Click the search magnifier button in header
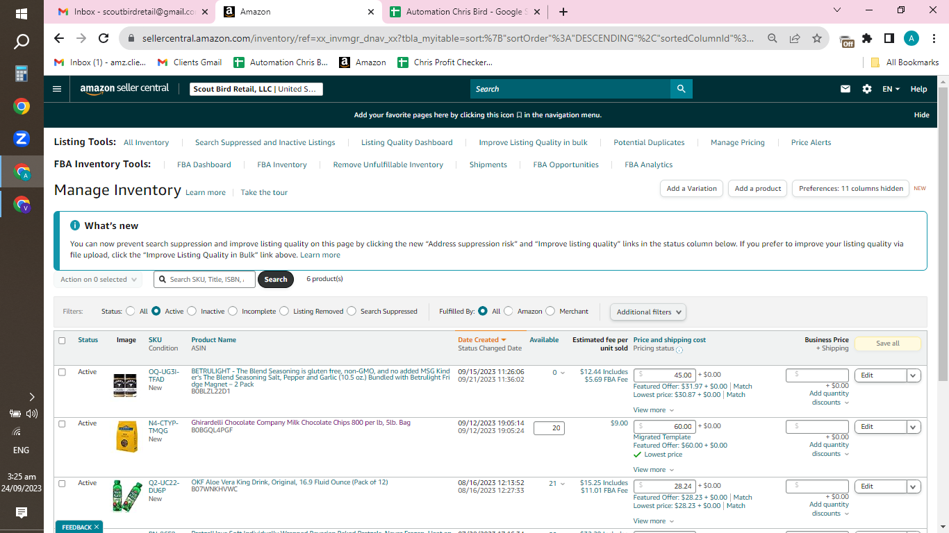This screenshot has height=533, width=949. coord(682,89)
